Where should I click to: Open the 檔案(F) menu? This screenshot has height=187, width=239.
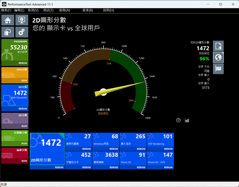click(x=6, y=10)
